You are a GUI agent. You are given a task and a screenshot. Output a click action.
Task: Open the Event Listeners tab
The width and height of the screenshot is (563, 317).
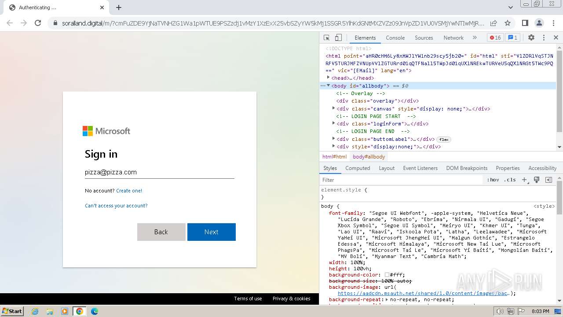[x=420, y=168]
